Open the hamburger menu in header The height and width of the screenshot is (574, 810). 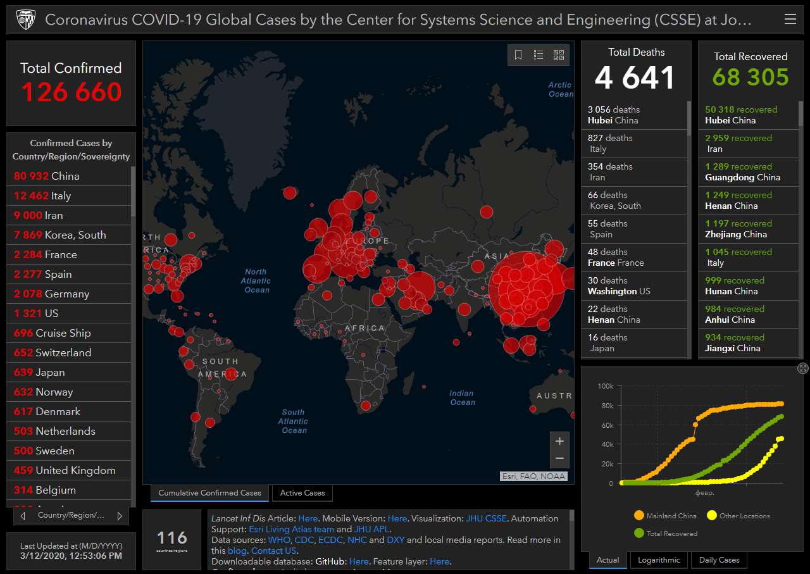click(x=790, y=20)
